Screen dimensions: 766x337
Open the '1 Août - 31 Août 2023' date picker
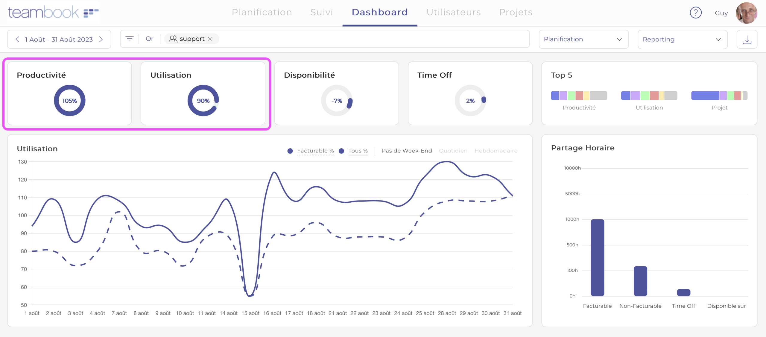(59, 39)
